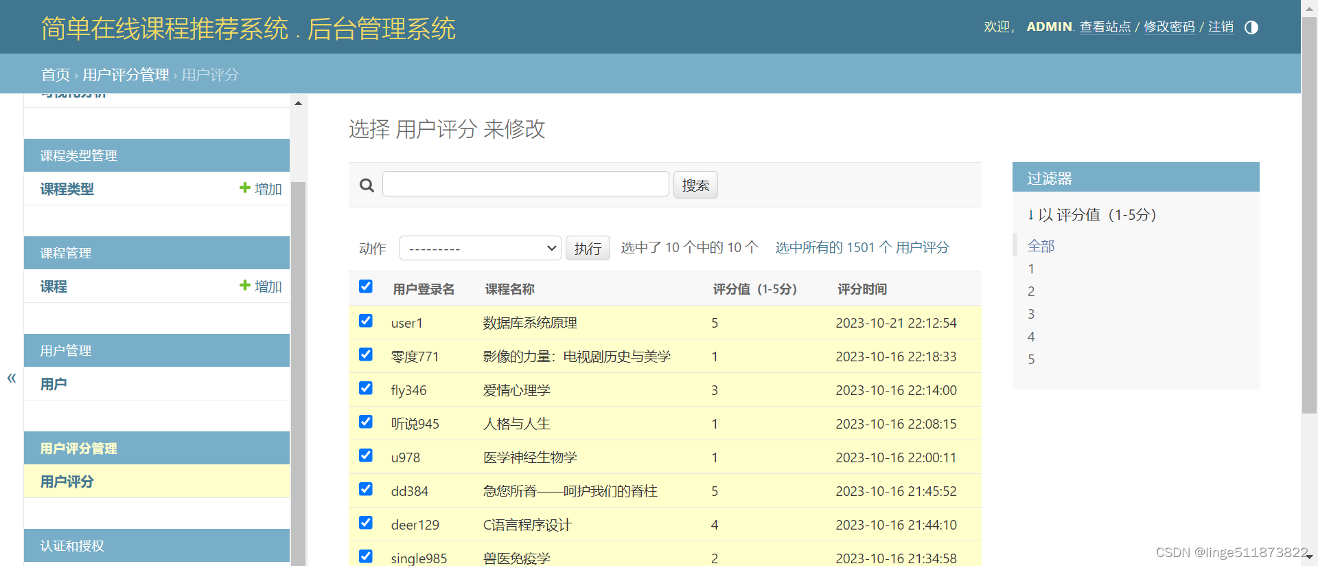Open the u978 rating entry
Viewport: 1318px width, 566px height.
[405, 457]
